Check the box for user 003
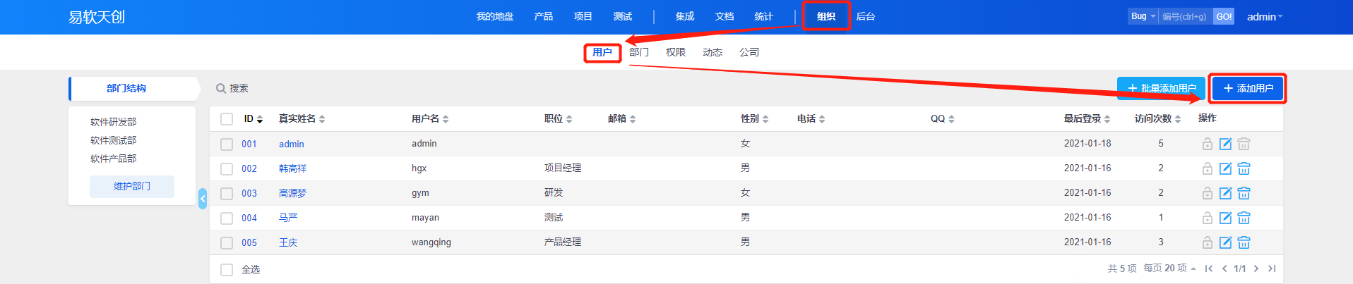The height and width of the screenshot is (284, 1353). (x=227, y=193)
